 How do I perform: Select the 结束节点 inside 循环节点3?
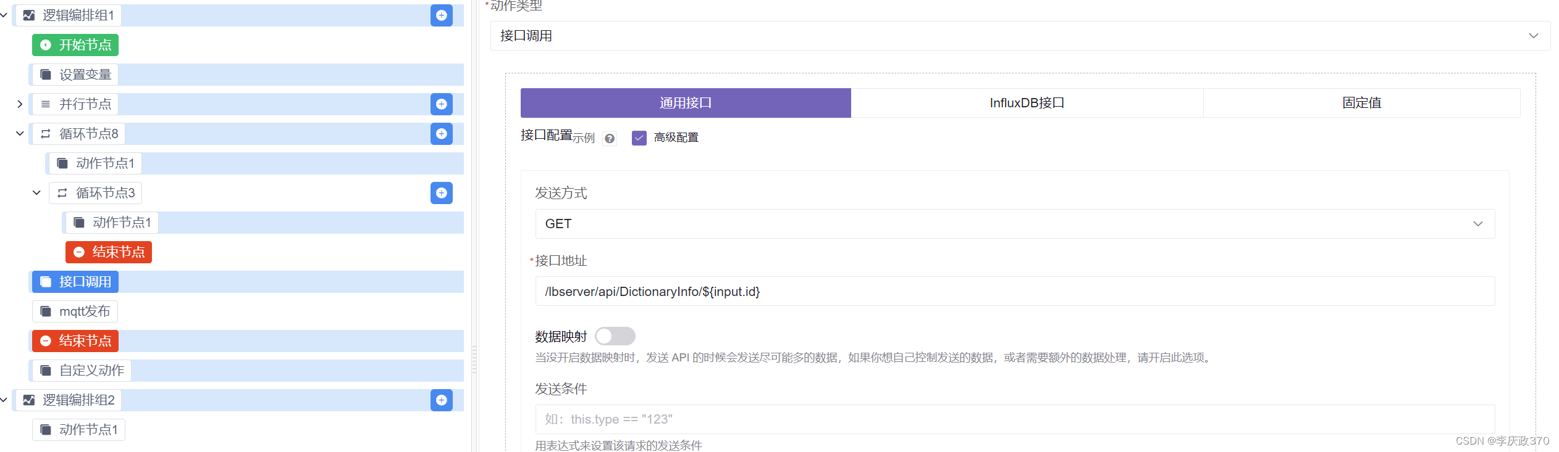pyautogui.click(x=109, y=252)
